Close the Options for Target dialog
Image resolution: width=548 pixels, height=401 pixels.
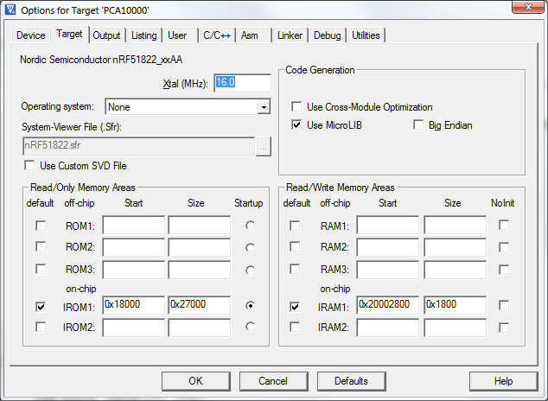tap(528, 7)
